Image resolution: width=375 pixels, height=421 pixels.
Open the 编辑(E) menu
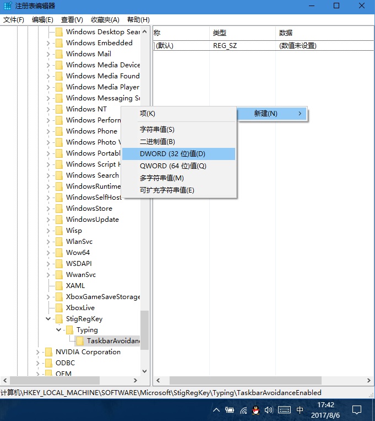42,20
